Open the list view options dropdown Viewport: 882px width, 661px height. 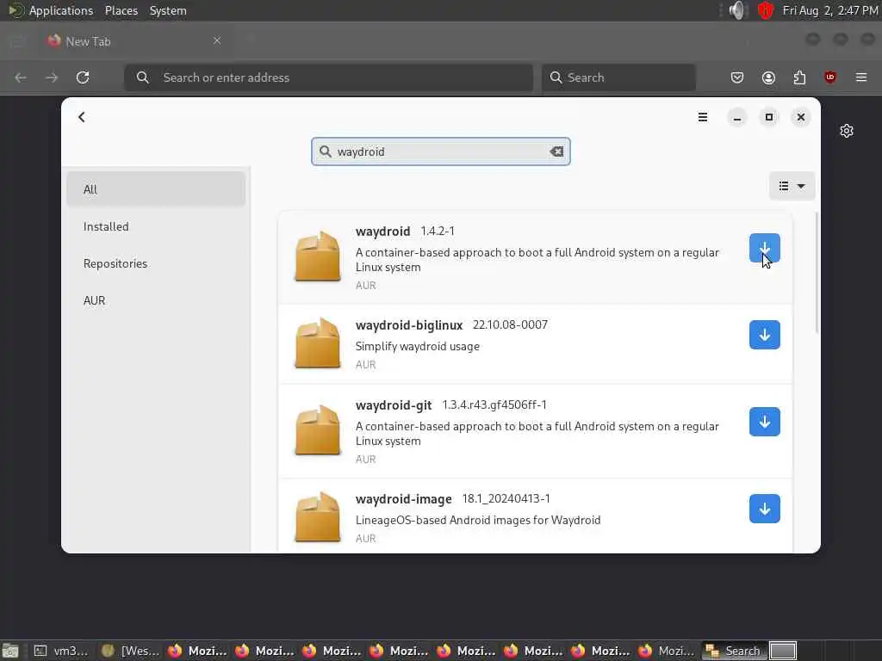[x=792, y=186]
